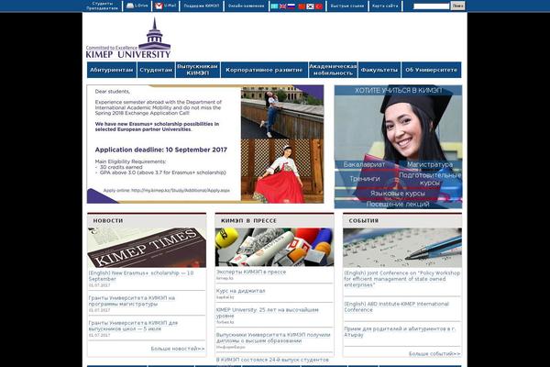Switch language with the Russian flag
Viewport: 550px width, 367px height.
(x=291, y=6)
